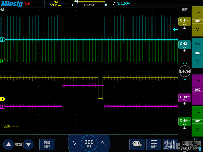Increase CH1 scale with the yellow V button
203x152 pixels.
click(197, 30)
